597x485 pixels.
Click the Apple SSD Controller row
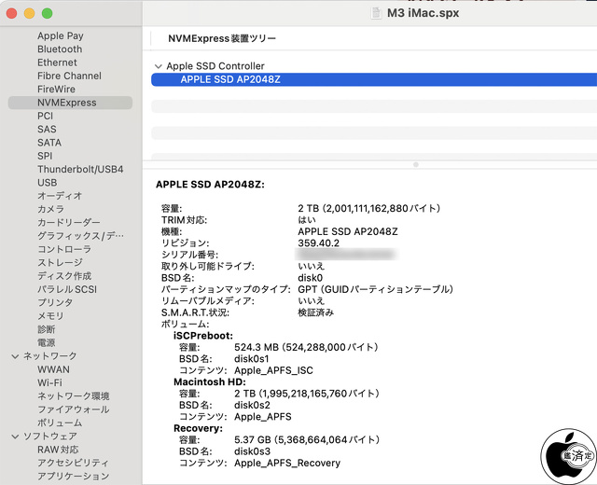(x=215, y=66)
